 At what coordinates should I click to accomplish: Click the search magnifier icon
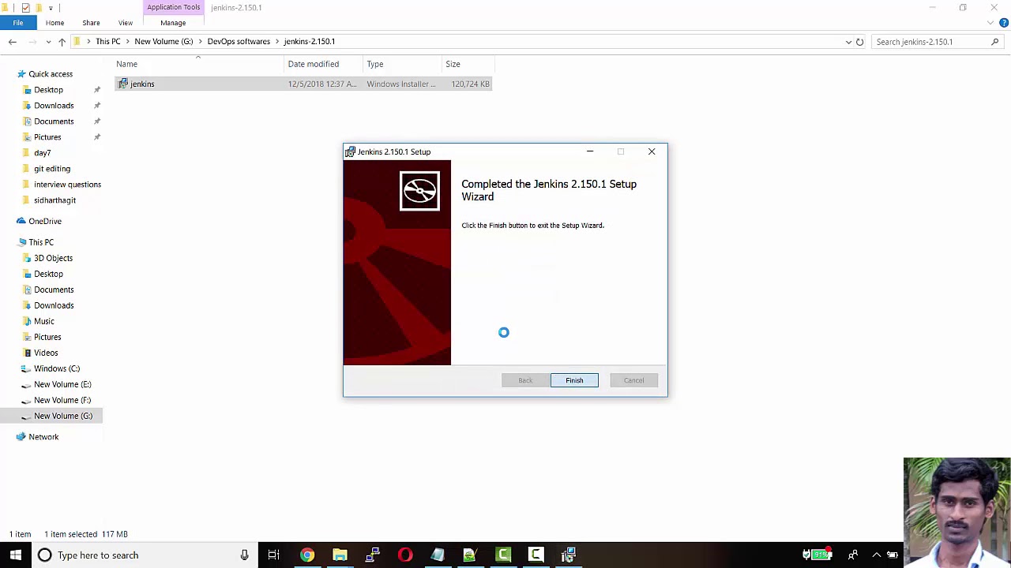click(995, 42)
